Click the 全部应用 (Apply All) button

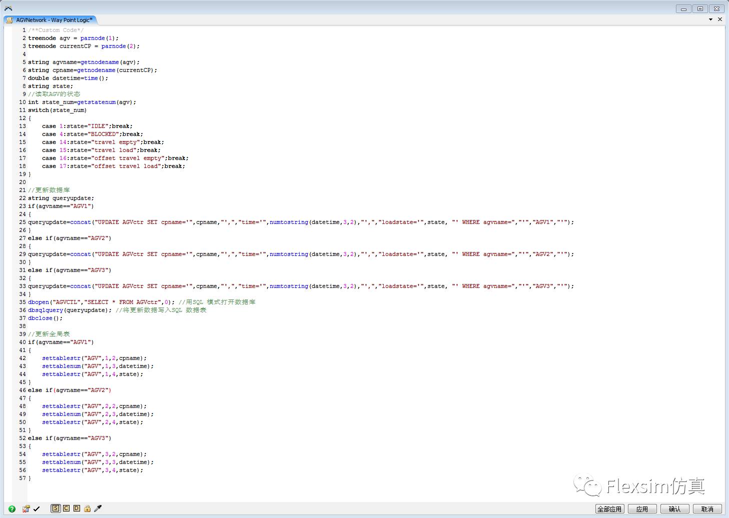[609, 509]
